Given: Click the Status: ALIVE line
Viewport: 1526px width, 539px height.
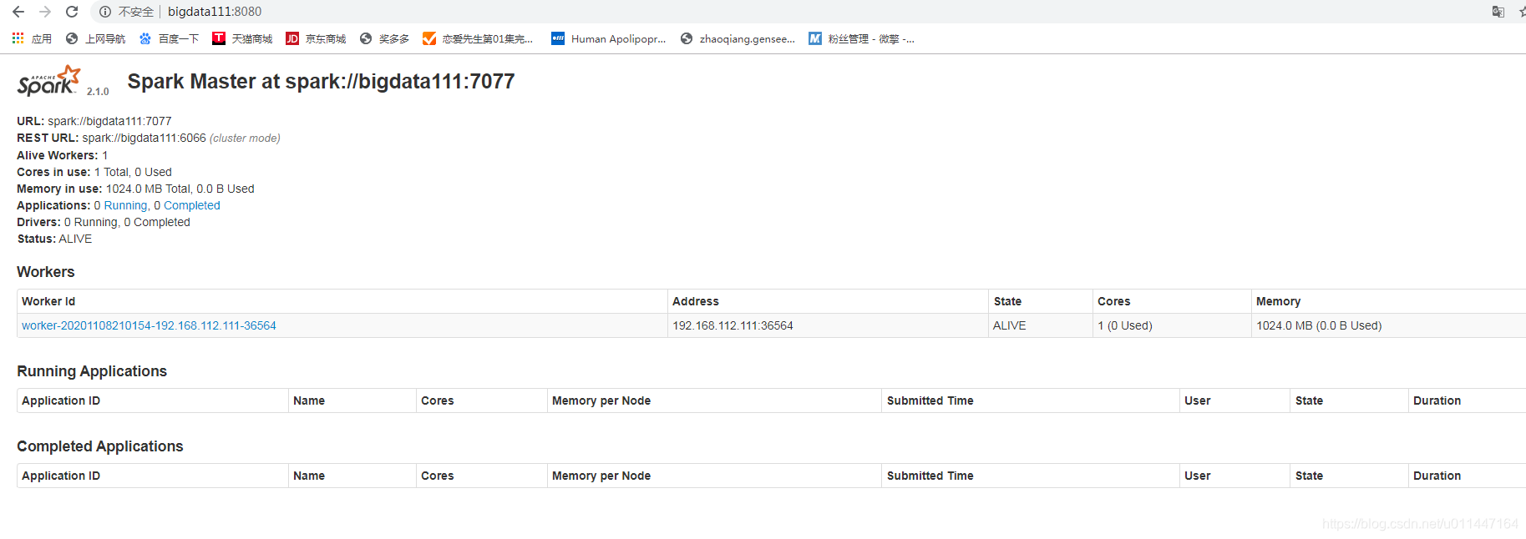Looking at the screenshot, I should coord(54,239).
